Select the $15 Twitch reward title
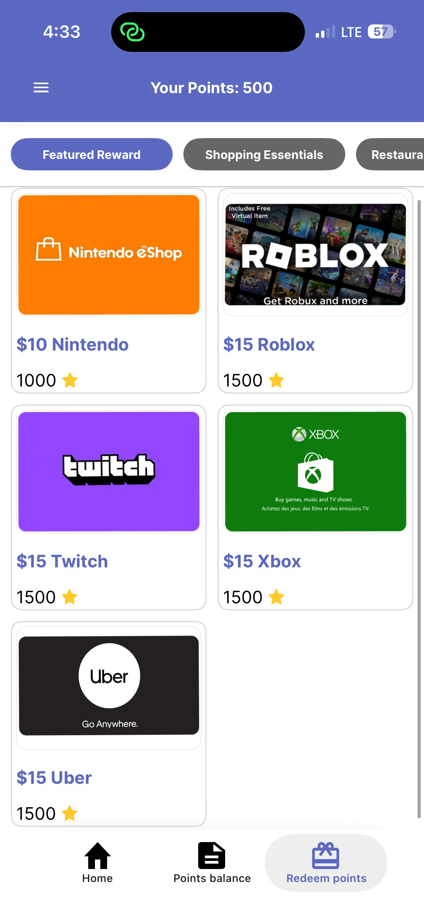Image resolution: width=424 pixels, height=919 pixels. [x=62, y=561]
